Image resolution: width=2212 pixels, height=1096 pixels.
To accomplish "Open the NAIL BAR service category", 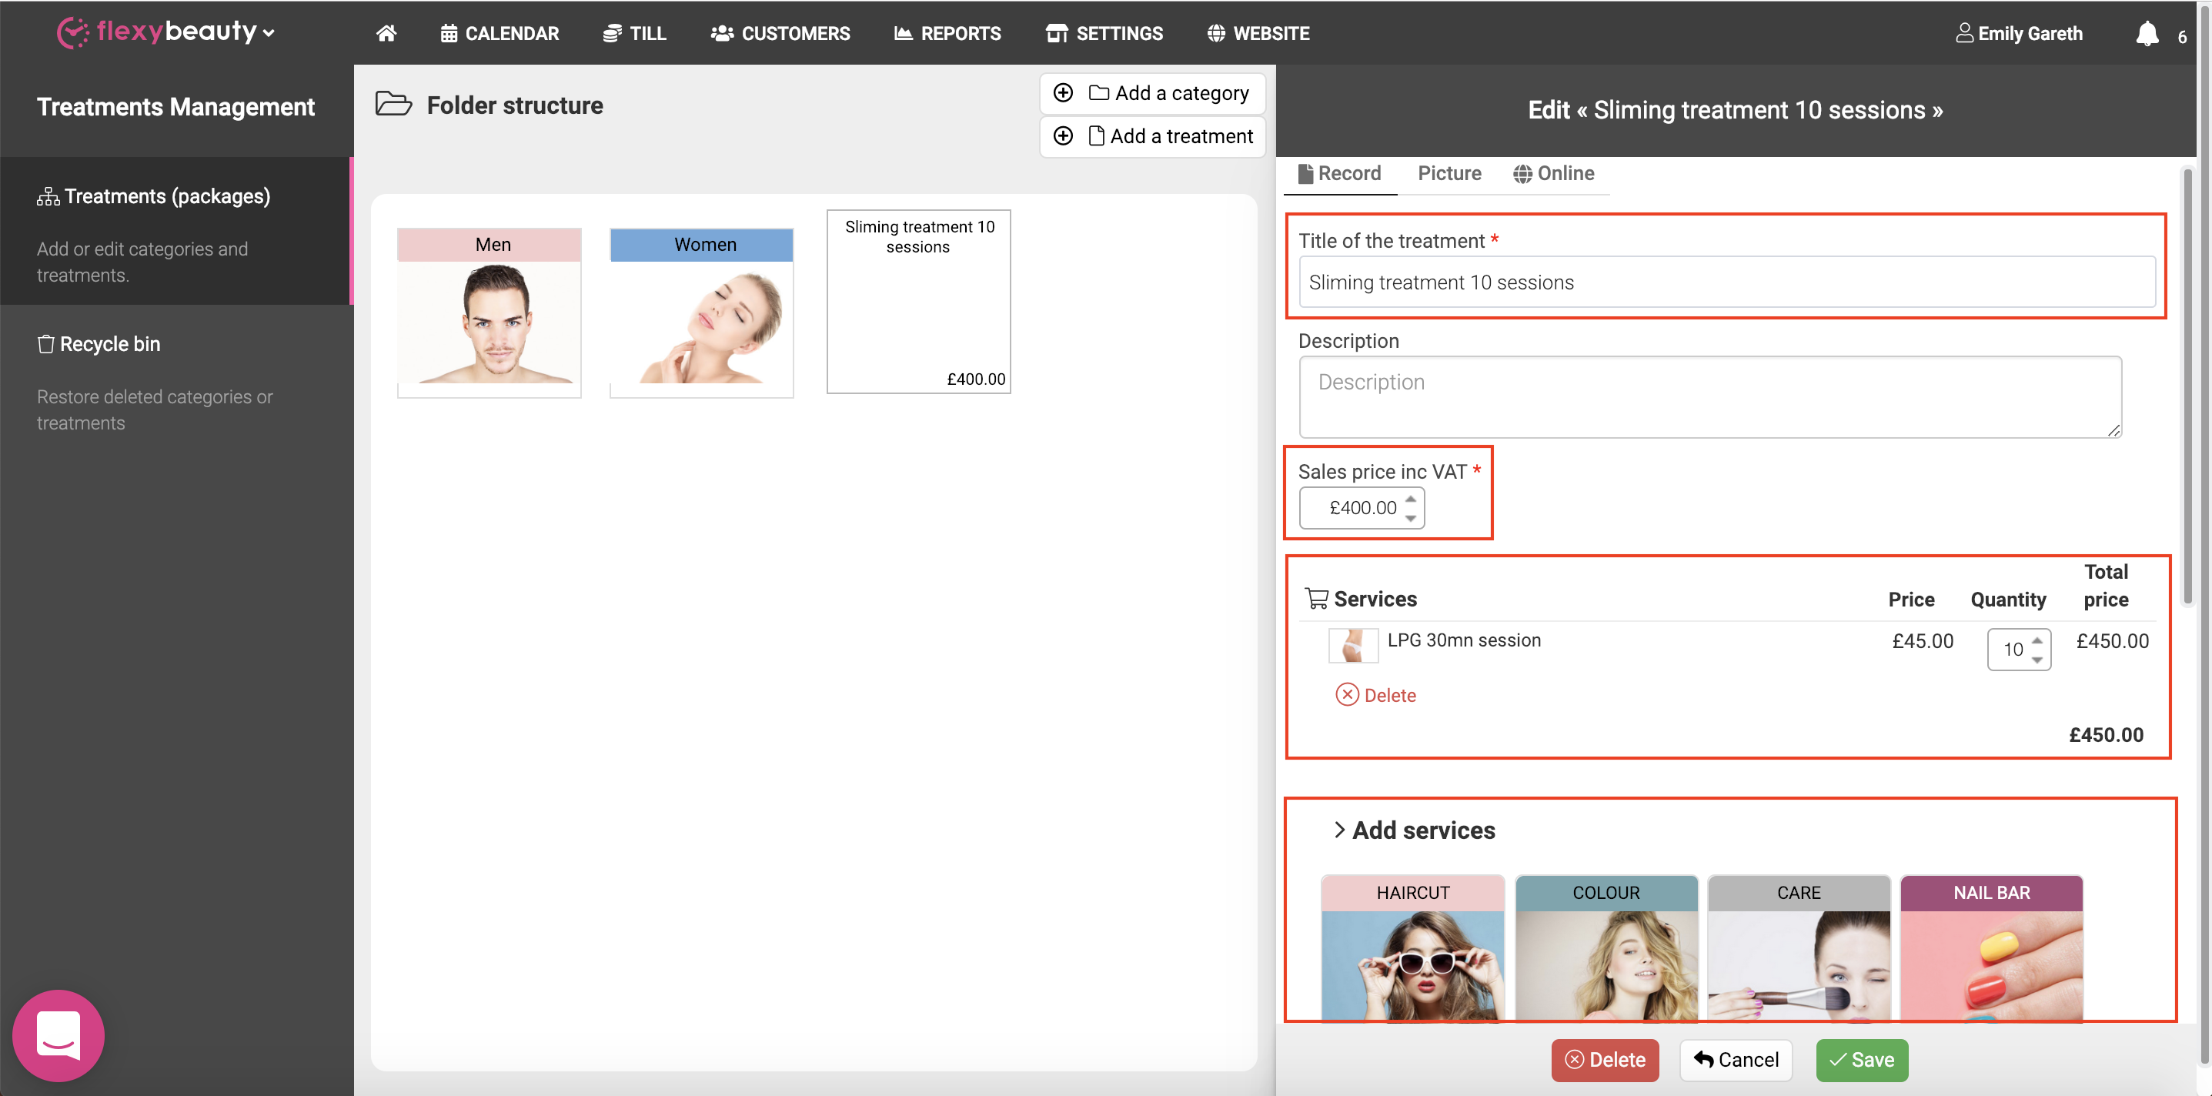I will [1991, 947].
